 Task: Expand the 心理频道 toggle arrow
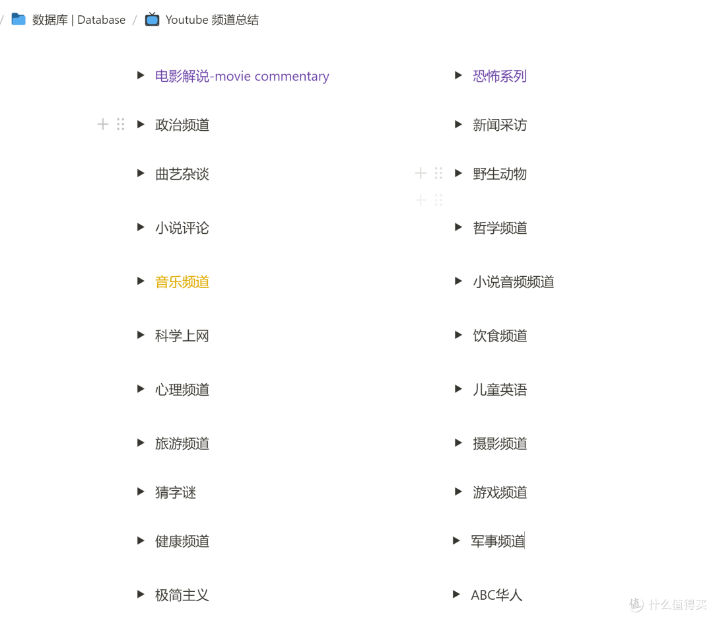pyautogui.click(x=141, y=388)
